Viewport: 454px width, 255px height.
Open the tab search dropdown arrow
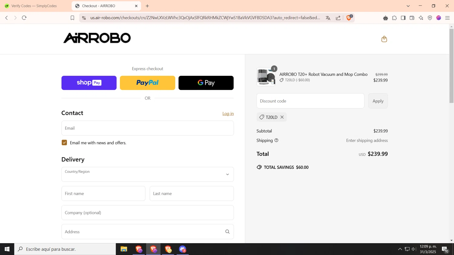[x=408, y=6]
